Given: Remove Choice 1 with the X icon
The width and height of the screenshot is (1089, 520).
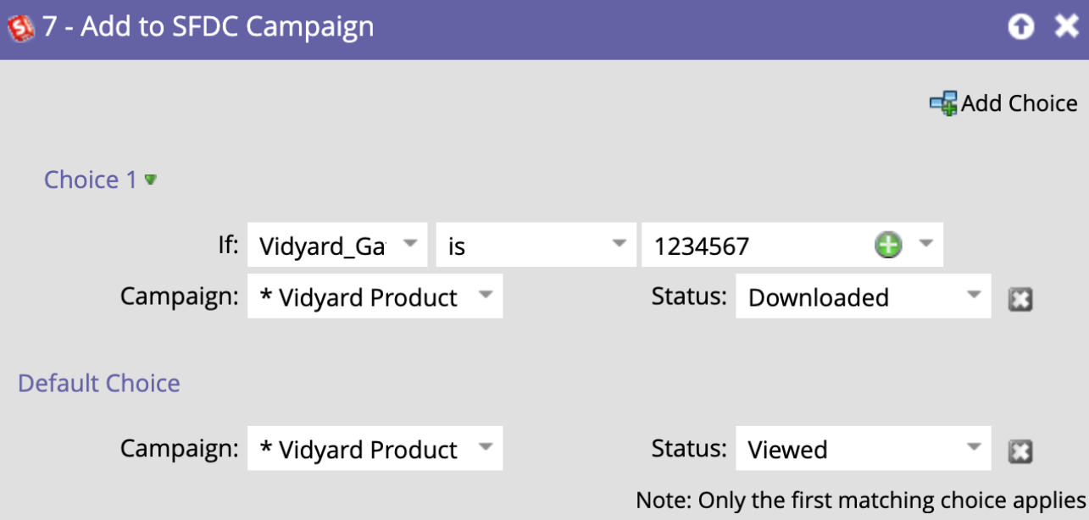Looking at the screenshot, I should pos(1020,299).
